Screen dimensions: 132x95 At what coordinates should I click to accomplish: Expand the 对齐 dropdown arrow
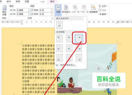(x=107, y=6)
